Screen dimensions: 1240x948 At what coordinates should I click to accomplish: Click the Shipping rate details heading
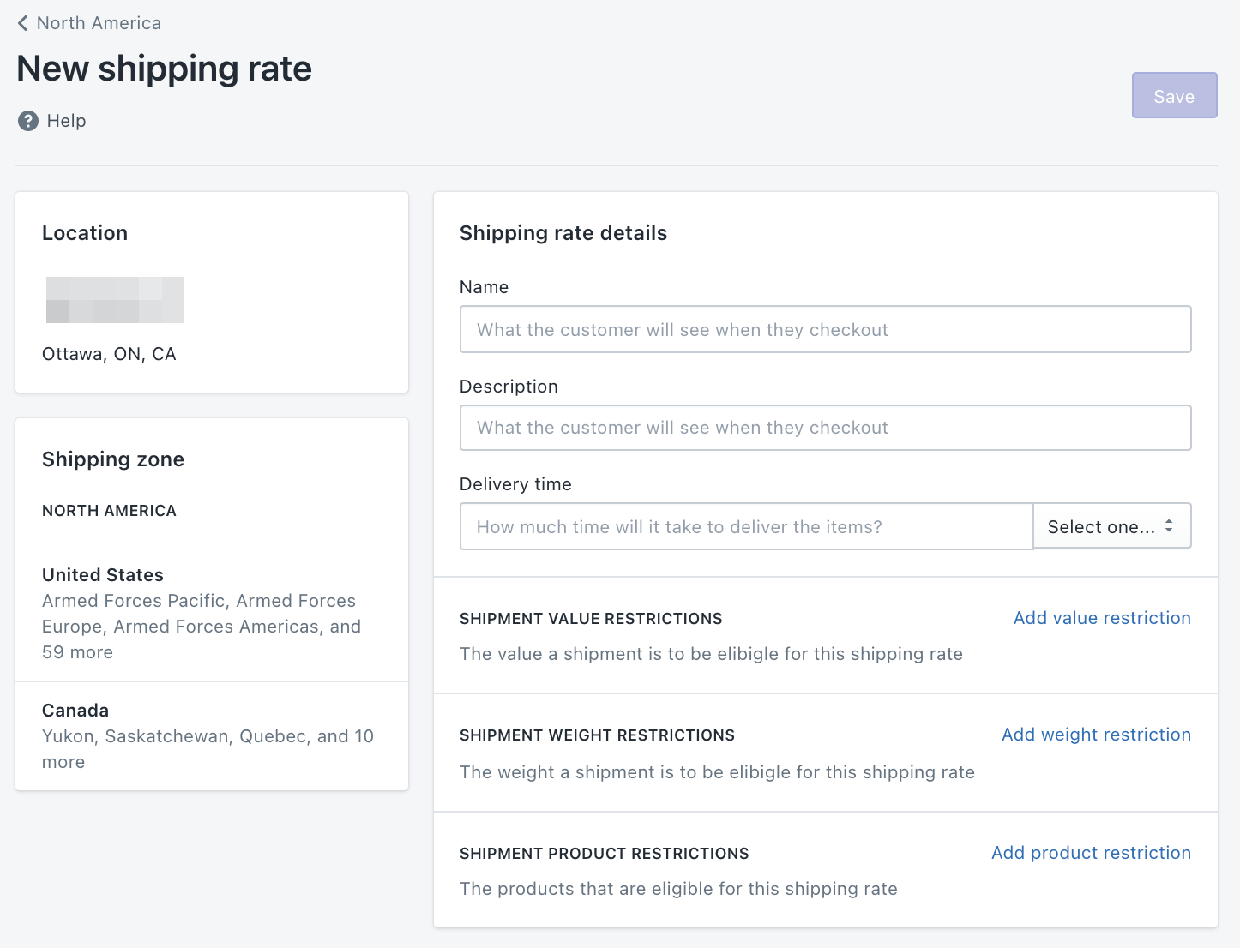coord(563,233)
